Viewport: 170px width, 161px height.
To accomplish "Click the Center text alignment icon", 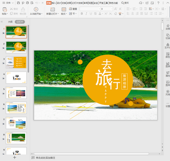I will [133, 14].
